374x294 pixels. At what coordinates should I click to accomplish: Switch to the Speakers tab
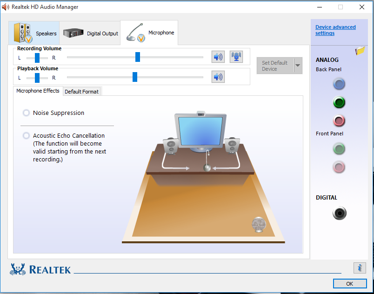(x=34, y=33)
